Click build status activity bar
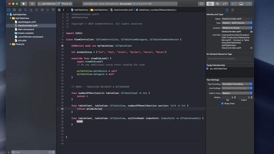The height and width of the screenshot is (154, 274). tap(130, 4)
